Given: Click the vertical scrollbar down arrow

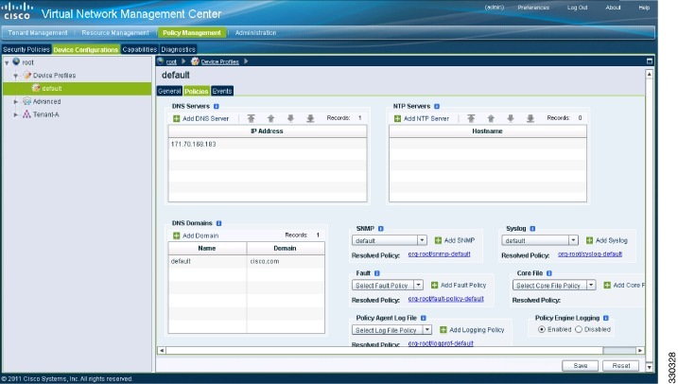Looking at the screenshot, I should click(x=649, y=368).
